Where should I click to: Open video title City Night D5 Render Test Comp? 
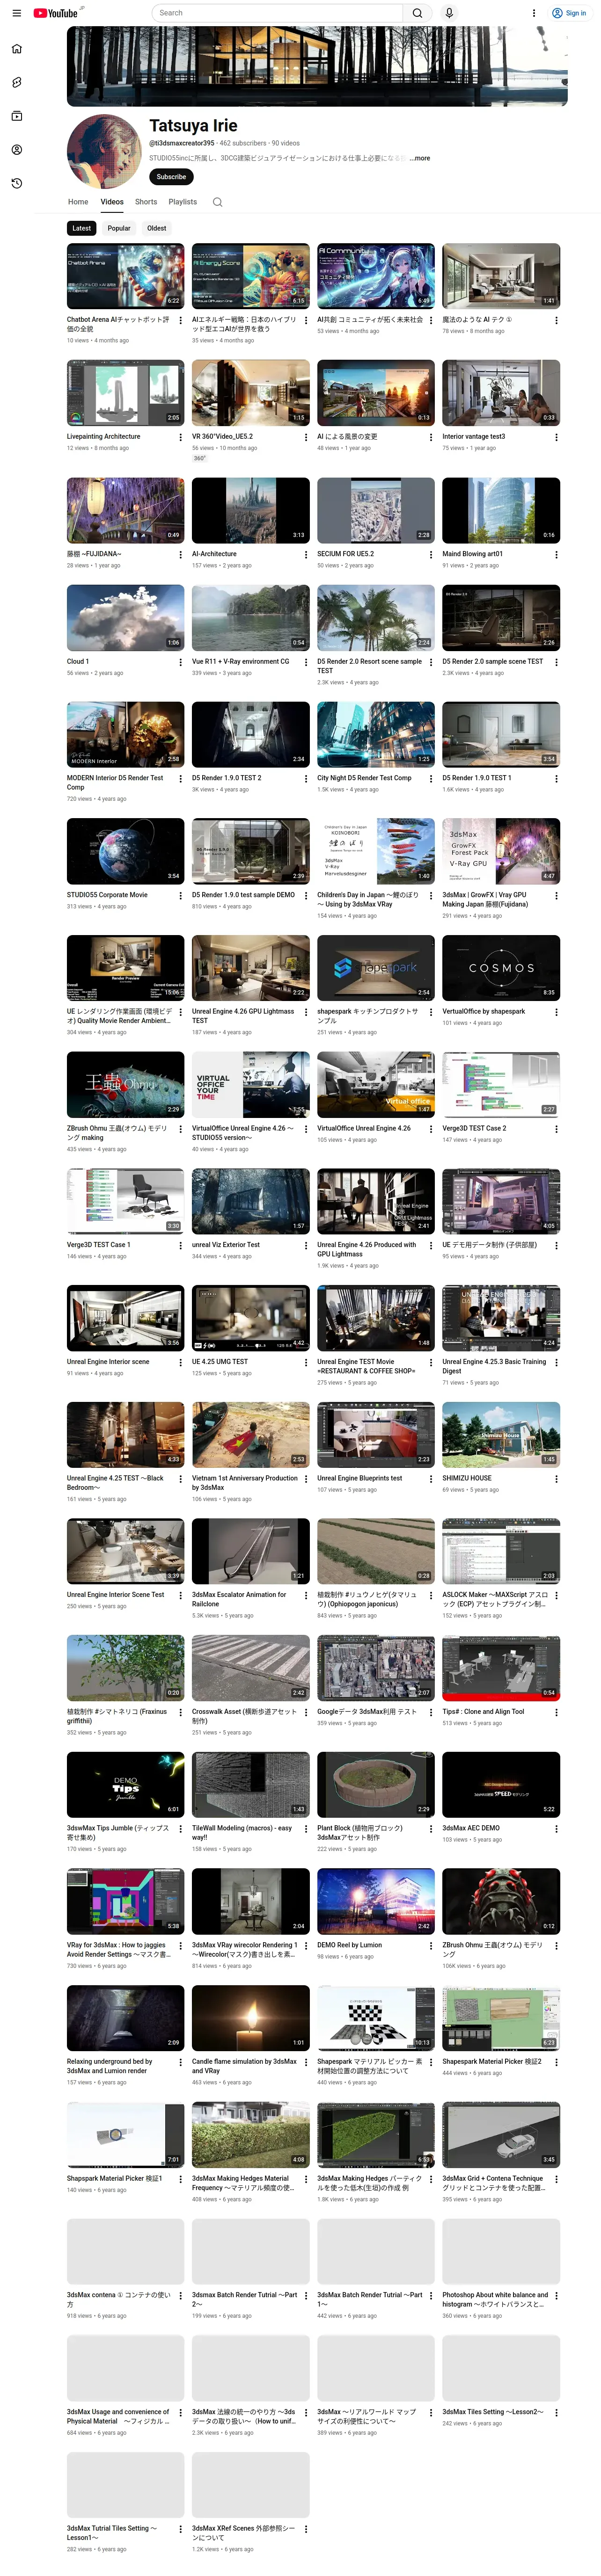point(364,778)
